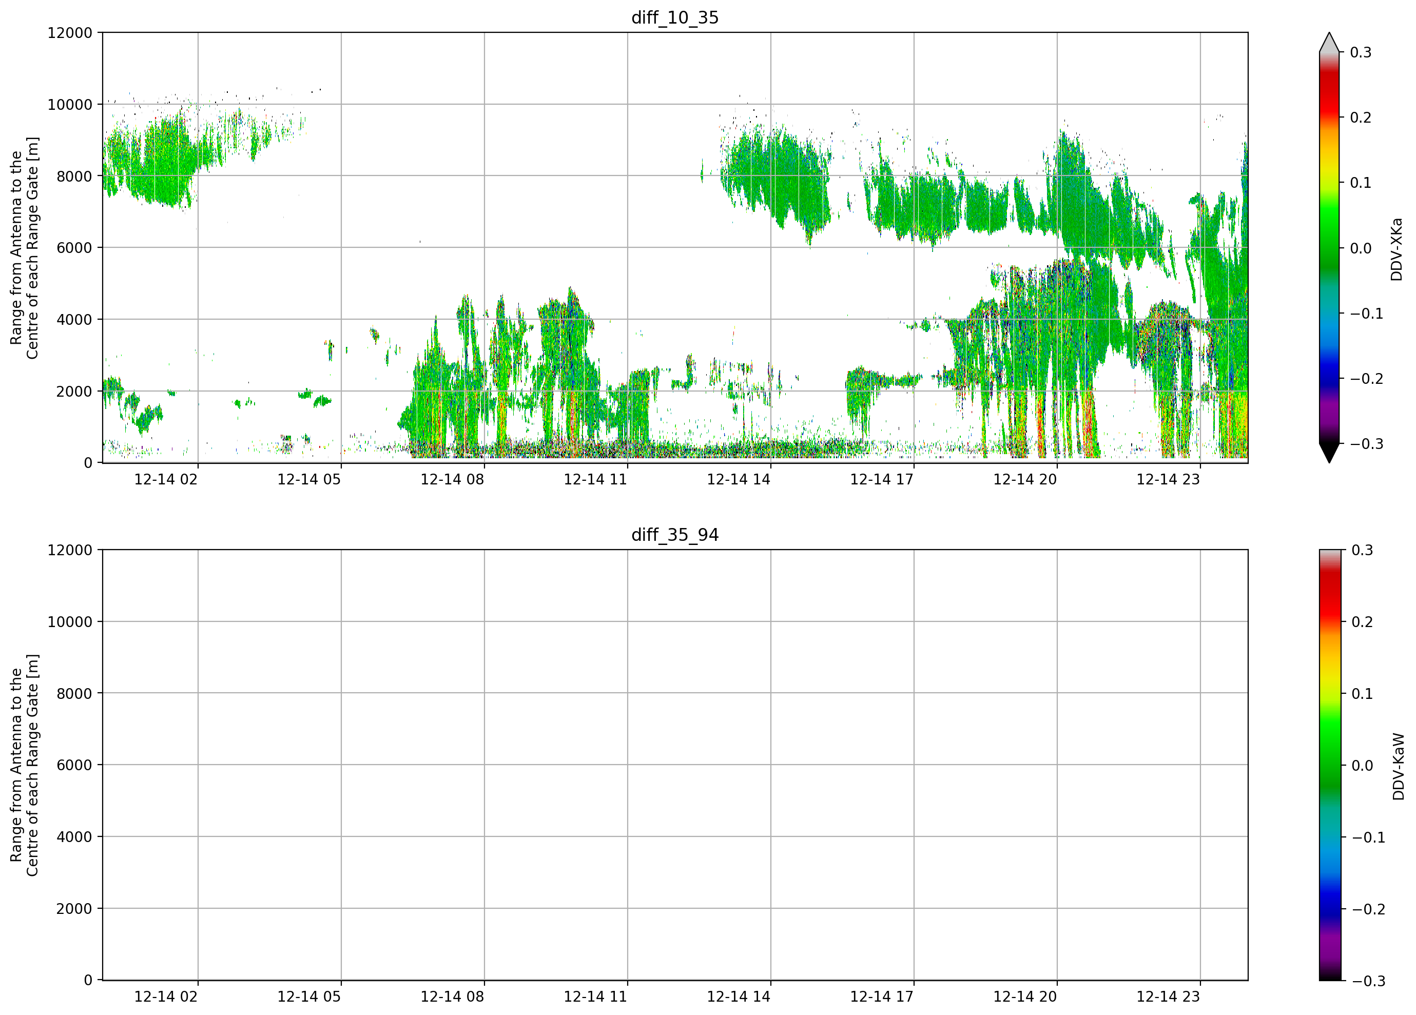Click the 12-14 17 x-tick under diff_35_94

(x=882, y=997)
